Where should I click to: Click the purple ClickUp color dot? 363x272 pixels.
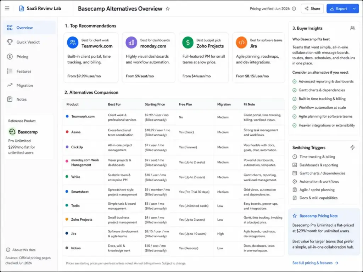point(67,147)
